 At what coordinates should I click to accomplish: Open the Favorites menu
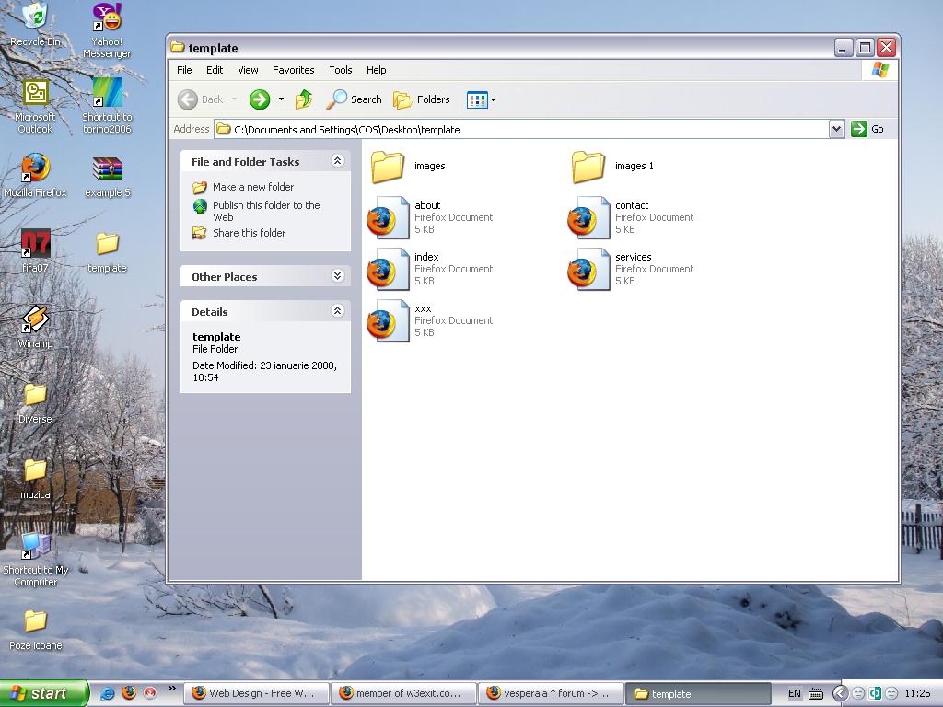[293, 70]
